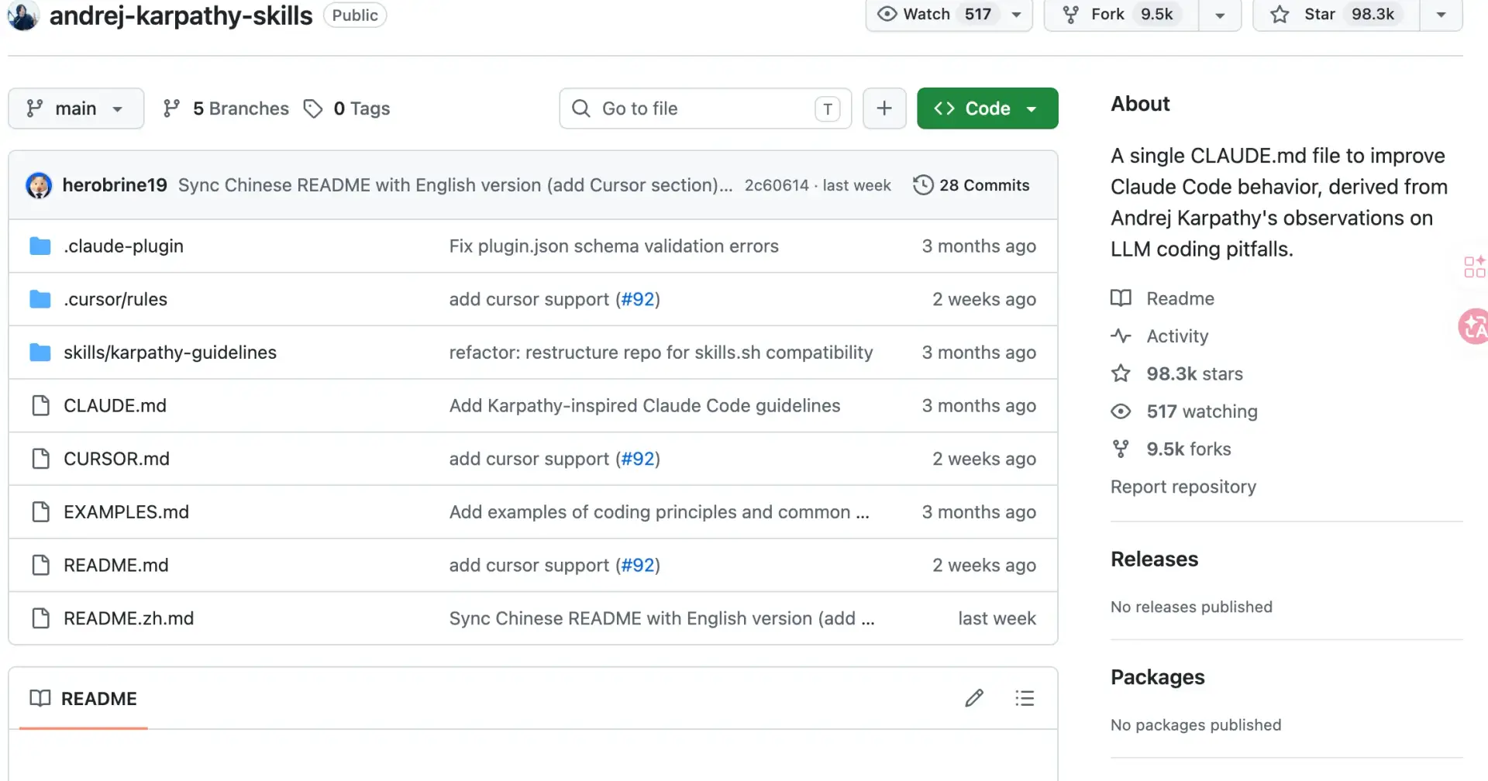This screenshot has height=781, width=1488.
Task: Open the skills/karpathy-guidelines folder
Action: tap(170, 353)
